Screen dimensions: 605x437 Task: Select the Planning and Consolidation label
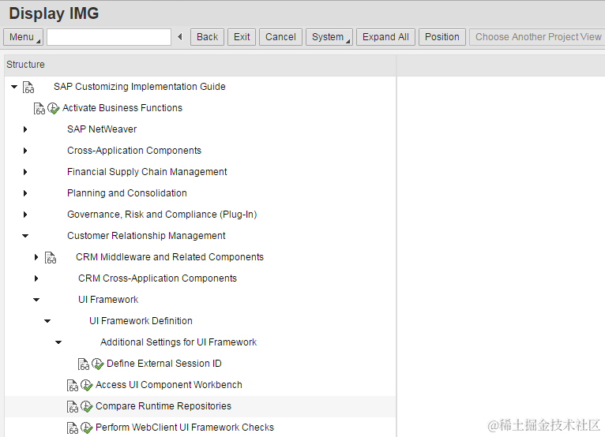(127, 193)
